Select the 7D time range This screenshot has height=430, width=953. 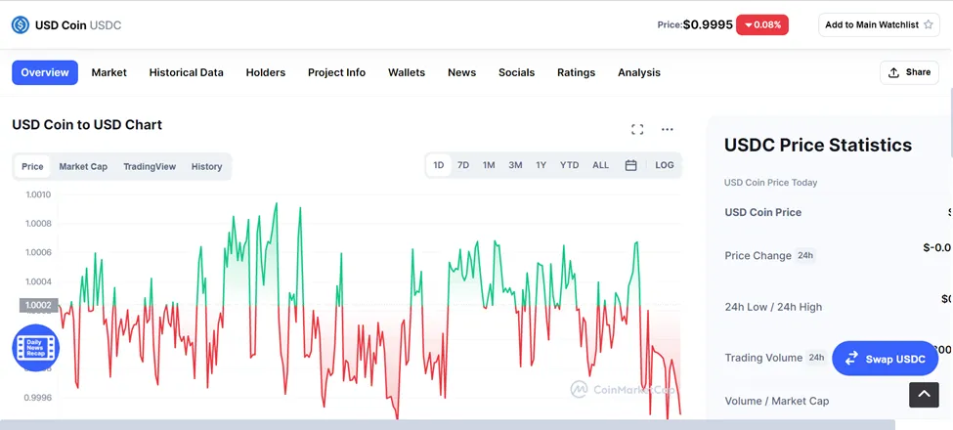463,165
